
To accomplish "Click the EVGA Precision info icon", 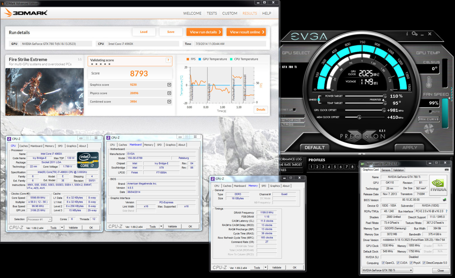I will (x=407, y=34).
